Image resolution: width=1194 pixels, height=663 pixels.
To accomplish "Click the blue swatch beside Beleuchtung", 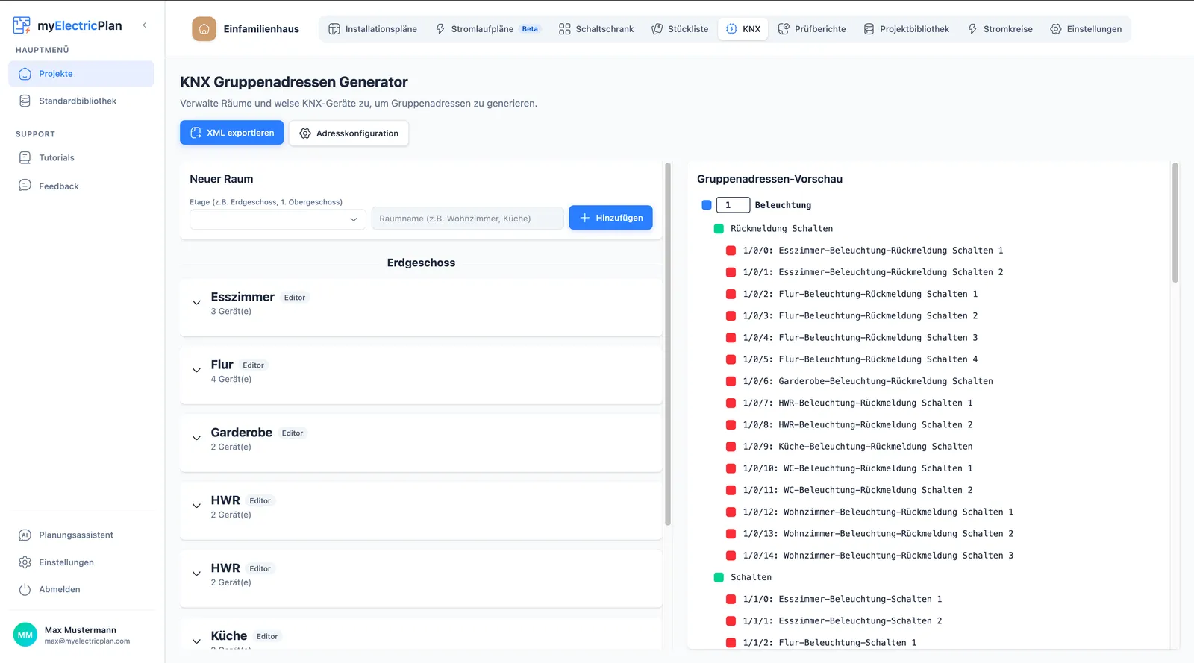I will 707,205.
